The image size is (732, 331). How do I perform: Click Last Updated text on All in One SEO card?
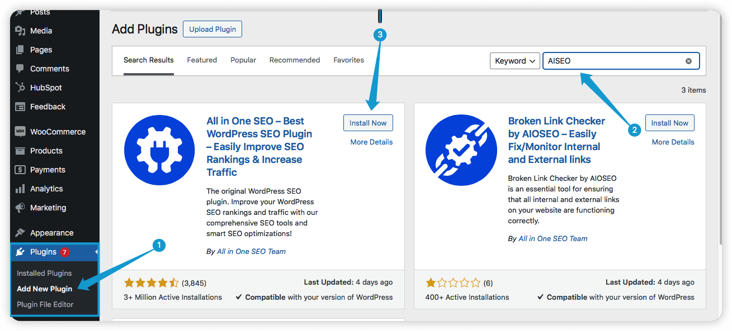[x=348, y=282]
